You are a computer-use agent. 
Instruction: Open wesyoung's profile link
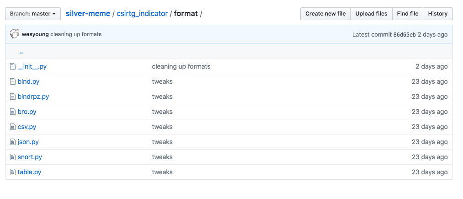(36, 34)
